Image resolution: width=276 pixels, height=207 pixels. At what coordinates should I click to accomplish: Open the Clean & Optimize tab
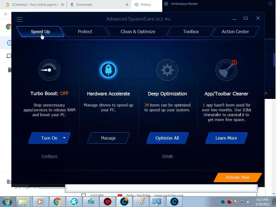coord(138,32)
